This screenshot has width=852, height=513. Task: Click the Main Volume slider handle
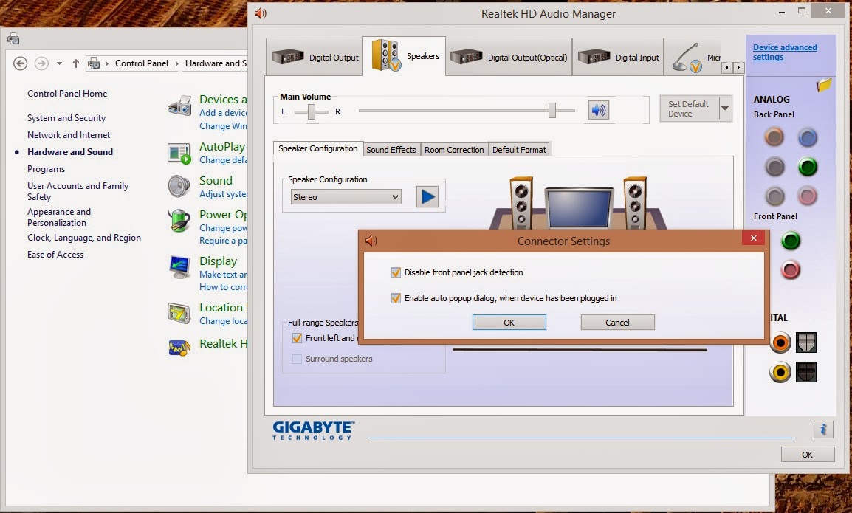552,110
